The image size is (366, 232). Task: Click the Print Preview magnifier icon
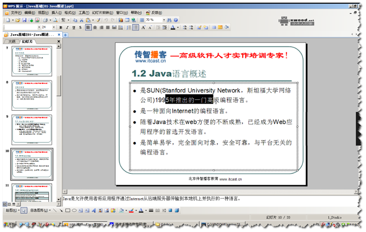tap(55, 20)
